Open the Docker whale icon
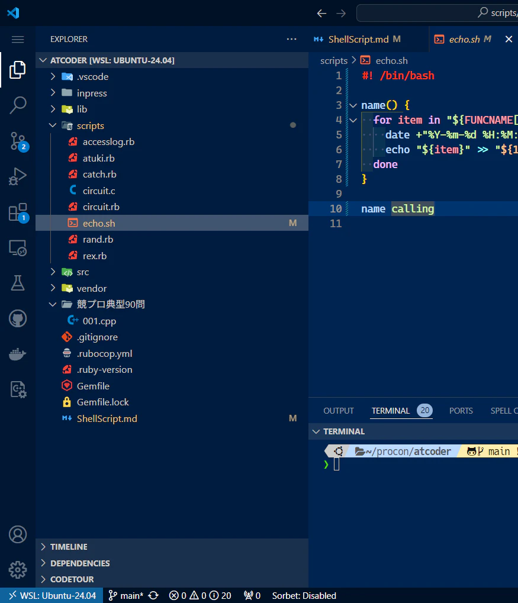The image size is (518, 603). point(18,354)
